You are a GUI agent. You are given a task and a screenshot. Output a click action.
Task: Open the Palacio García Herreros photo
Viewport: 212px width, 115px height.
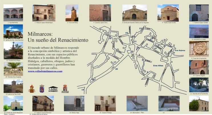(43, 103)
